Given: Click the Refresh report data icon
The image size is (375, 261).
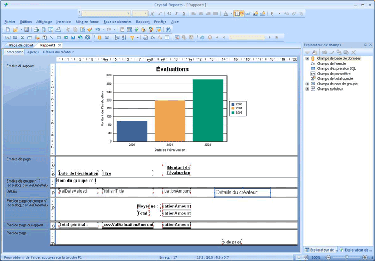Looking at the screenshot, I should tap(202, 38).
